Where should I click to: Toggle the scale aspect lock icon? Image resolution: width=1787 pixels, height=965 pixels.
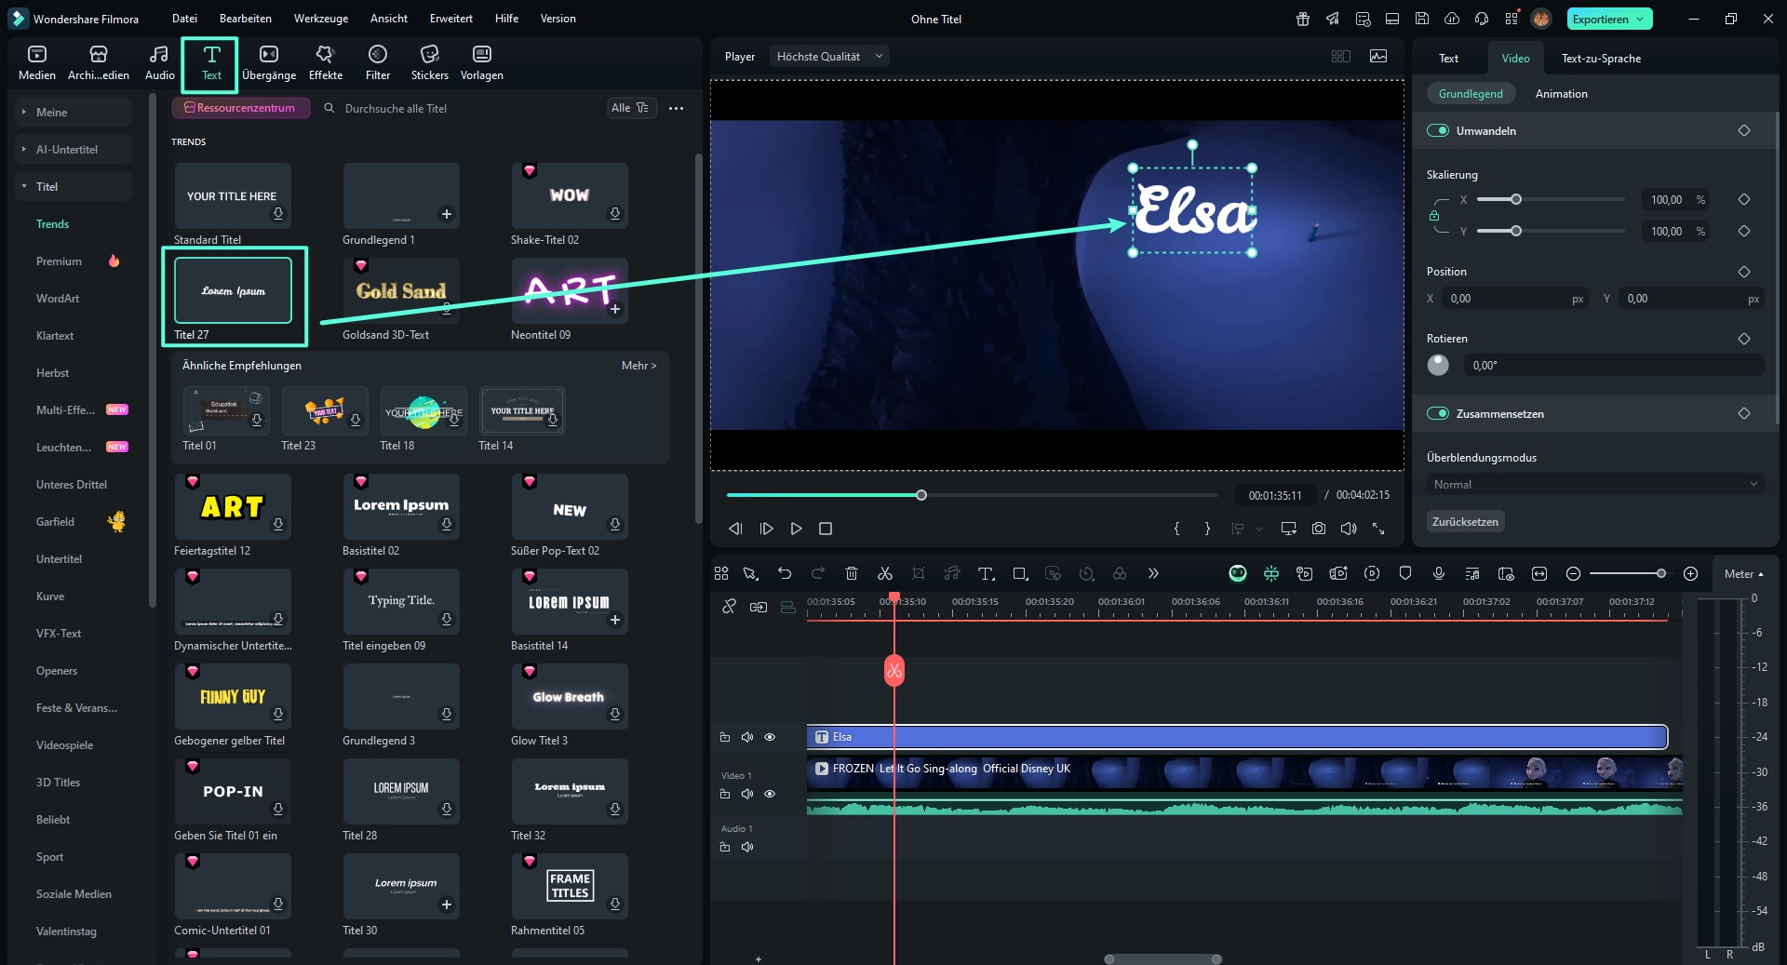click(x=1434, y=216)
